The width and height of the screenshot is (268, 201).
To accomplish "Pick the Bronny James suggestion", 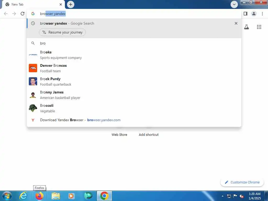I will click(134, 95).
